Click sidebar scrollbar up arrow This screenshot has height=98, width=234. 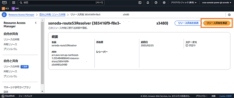(x=42, y=20)
